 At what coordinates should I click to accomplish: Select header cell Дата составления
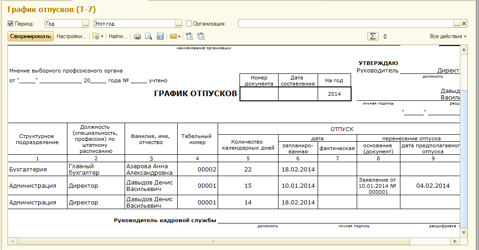[298, 80]
